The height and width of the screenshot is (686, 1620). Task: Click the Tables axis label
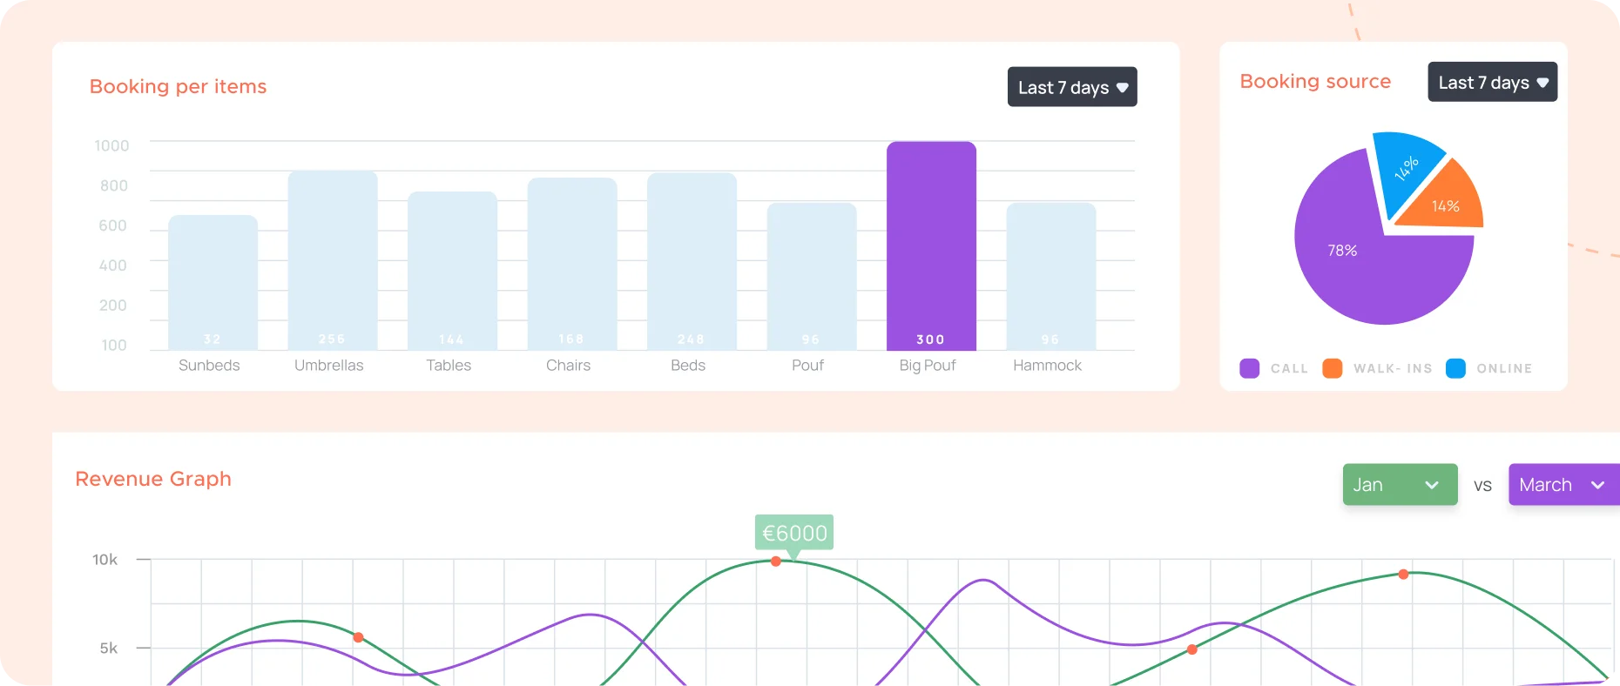[449, 366]
